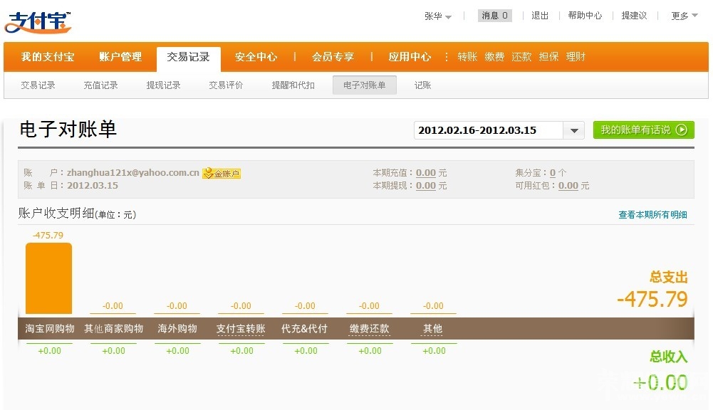Click the 金账户 gold account badge

[x=222, y=173]
